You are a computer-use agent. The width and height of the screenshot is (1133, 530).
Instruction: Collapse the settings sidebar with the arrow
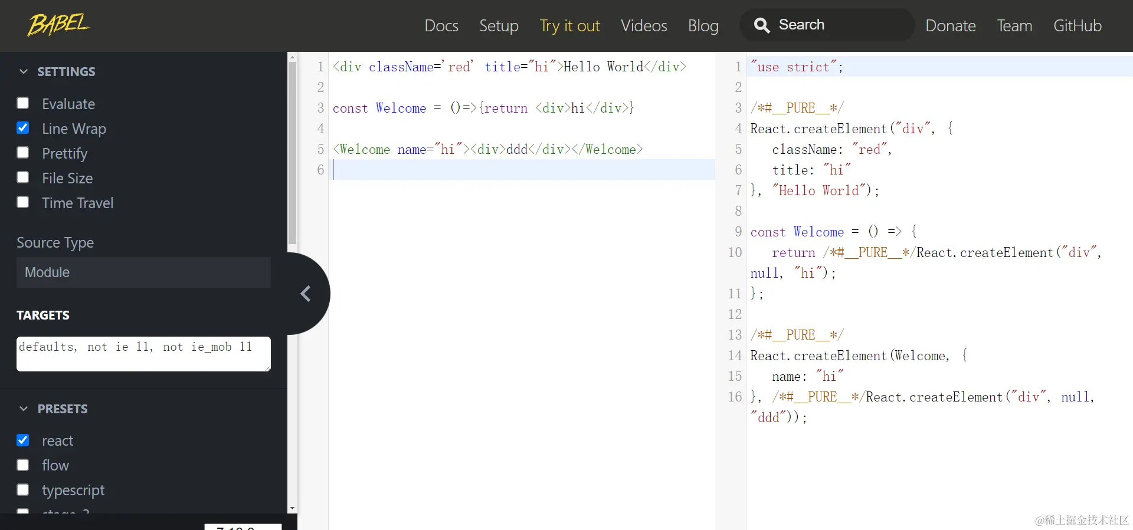(x=306, y=294)
